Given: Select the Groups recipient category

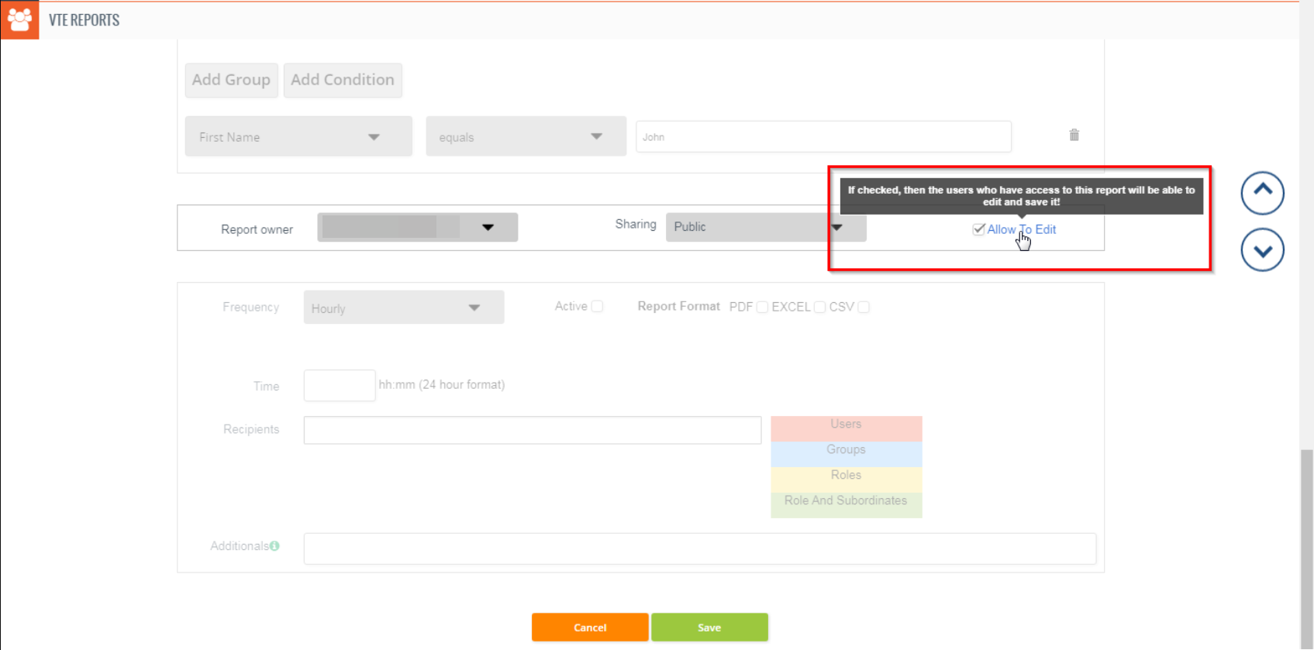Looking at the screenshot, I should (x=847, y=454).
